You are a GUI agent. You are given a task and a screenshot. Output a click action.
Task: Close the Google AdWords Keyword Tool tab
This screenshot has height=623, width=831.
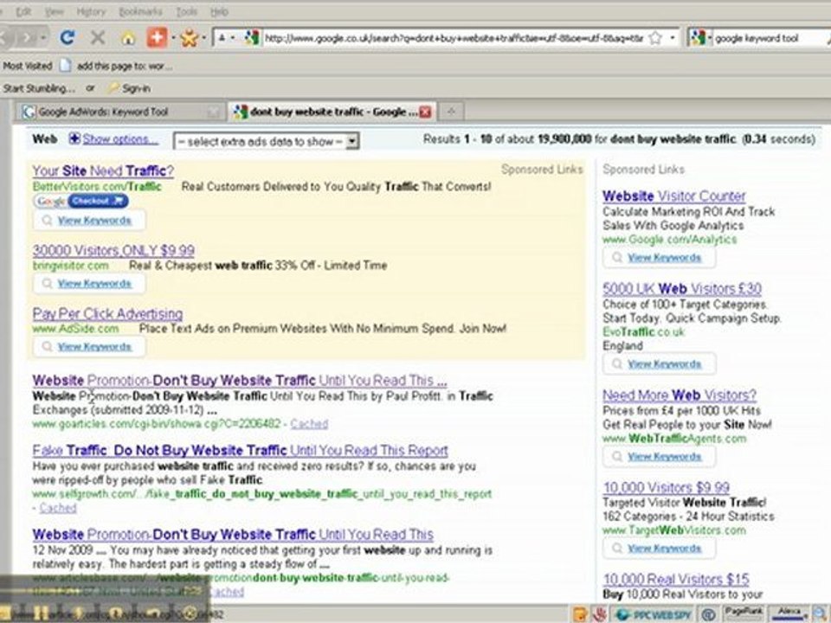coord(213,112)
